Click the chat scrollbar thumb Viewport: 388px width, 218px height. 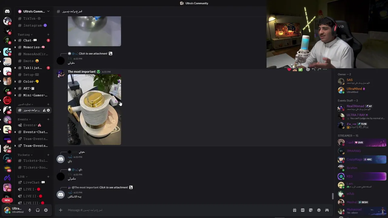(x=333, y=196)
